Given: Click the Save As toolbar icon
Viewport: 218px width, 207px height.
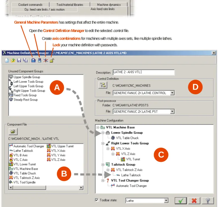Looking at the screenshot, I should pyautogui.click(x=25, y=60).
